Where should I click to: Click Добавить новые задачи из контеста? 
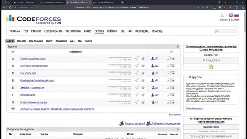pos(73,109)
